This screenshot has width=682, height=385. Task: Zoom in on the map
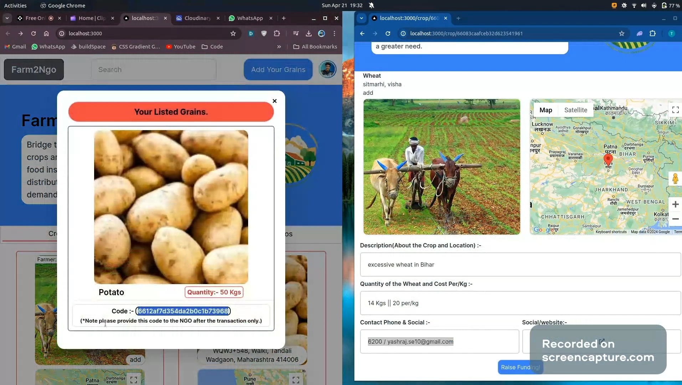(x=675, y=204)
